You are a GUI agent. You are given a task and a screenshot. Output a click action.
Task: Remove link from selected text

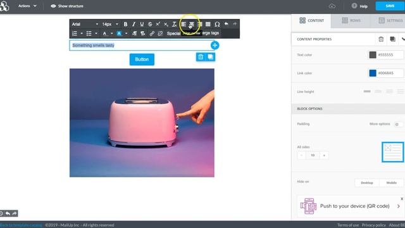[x=160, y=34]
